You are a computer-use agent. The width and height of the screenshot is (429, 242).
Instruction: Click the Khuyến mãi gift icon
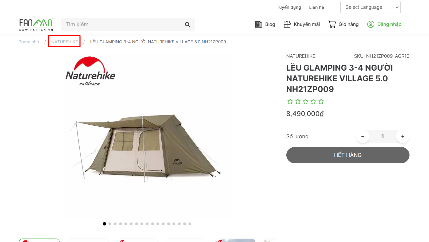pyautogui.click(x=287, y=24)
